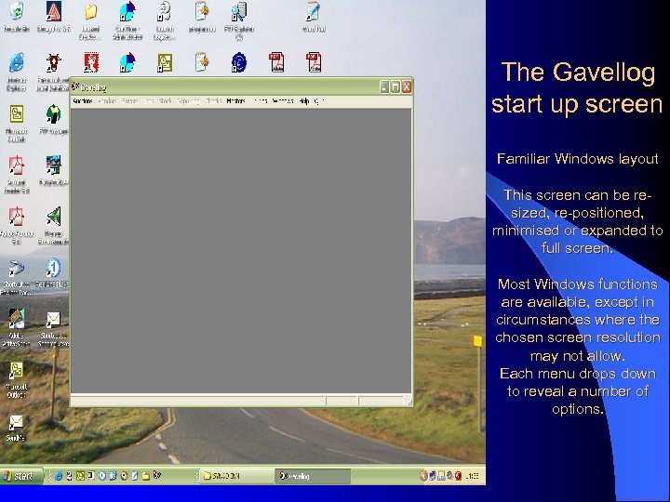Click the Windows Start button
The width and height of the screenshot is (670, 502).
(21, 476)
